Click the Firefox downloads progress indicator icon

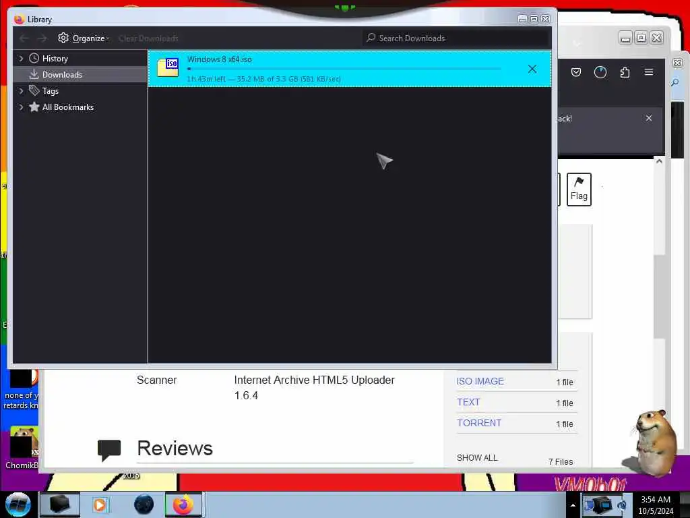pyautogui.click(x=600, y=72)
